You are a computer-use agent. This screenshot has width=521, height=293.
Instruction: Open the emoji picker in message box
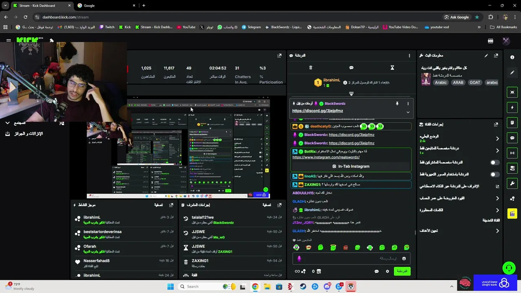coord(404,258)
